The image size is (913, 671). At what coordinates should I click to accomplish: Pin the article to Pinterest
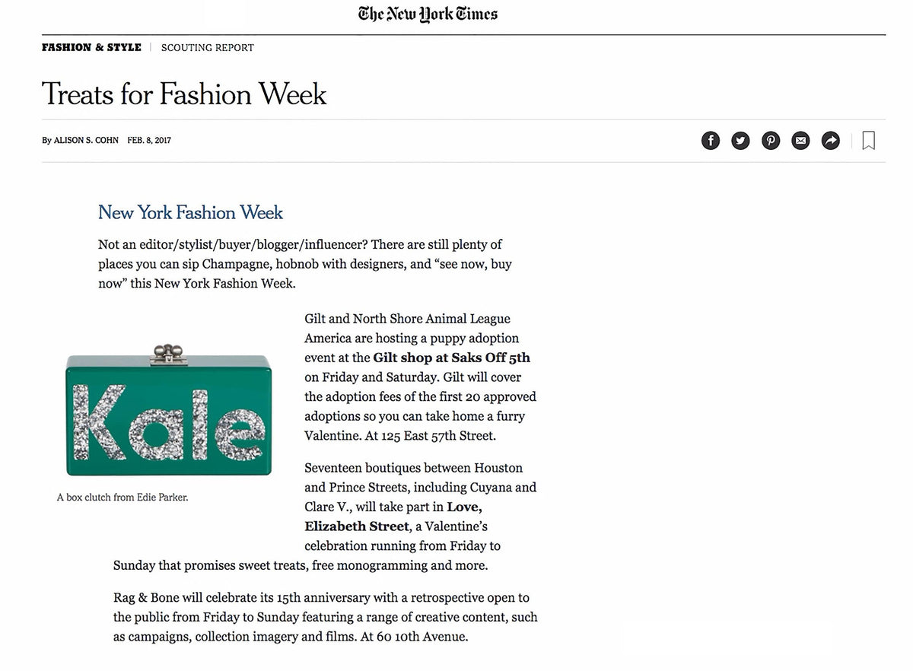pos(771,140)
